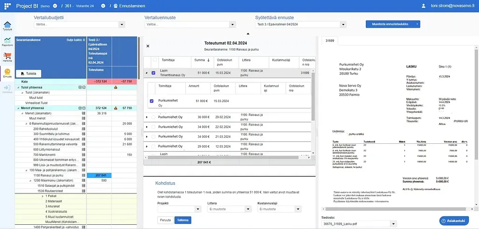Viewport: 479px width, 229px height.
Task: Collapse panel with small up arrow above Toteutumat
Action: (x=248, y=34)
